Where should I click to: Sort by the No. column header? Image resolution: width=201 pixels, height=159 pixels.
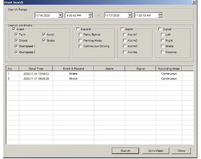pyautogui.click(x=13, y=69)
